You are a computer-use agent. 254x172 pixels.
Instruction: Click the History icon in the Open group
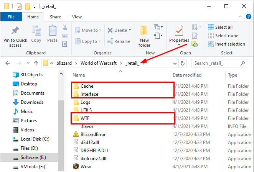(x=195, y=44)
